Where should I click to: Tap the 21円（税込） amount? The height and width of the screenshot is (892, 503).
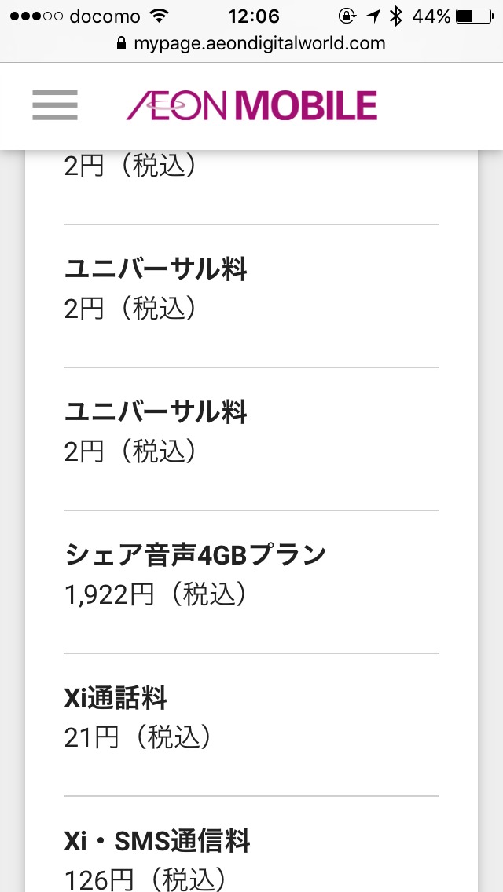tap(138, 737)
